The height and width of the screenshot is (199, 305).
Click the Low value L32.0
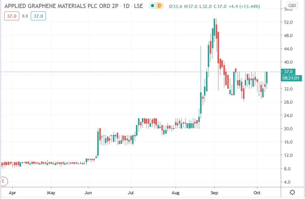click(x=206, y=6)
